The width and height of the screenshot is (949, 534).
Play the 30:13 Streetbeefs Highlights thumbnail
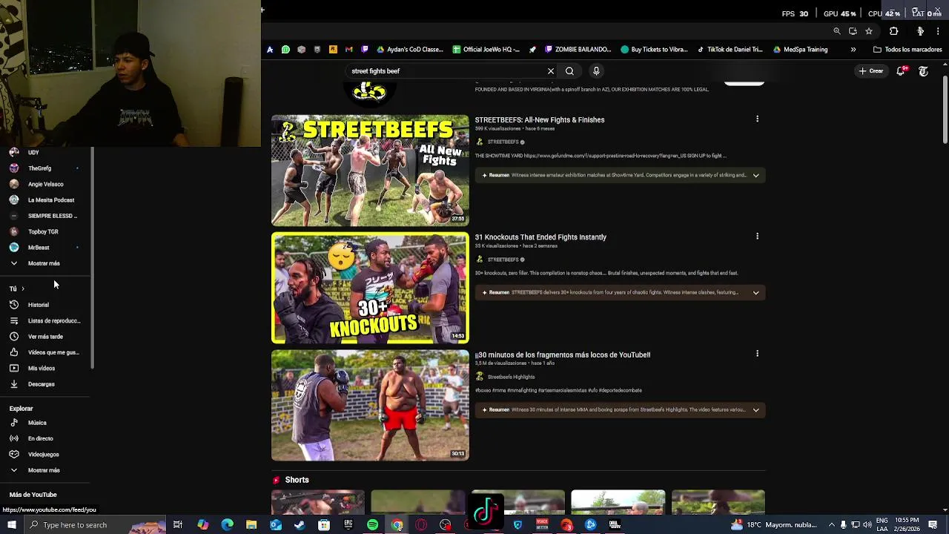pyautogui.click(x=370, y=405)
